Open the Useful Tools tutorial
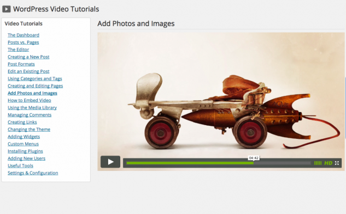346x214 pixels. pyautogui.click(x=20, y=166)
